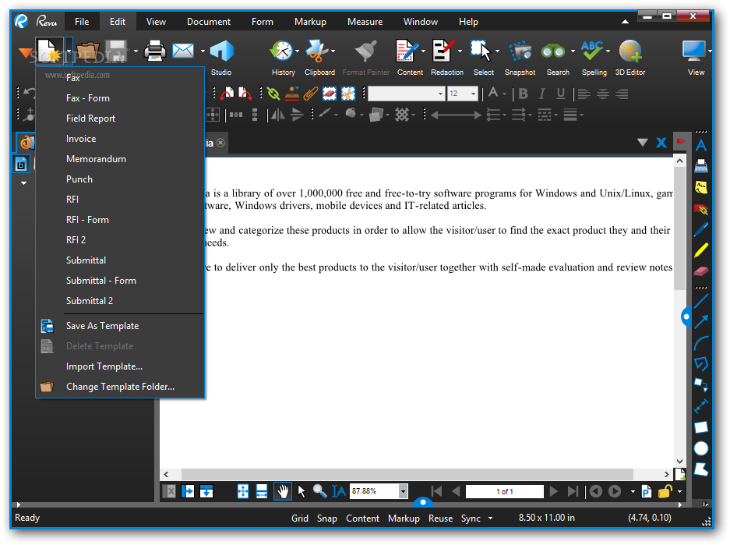The height and width of the screenshot is (545, 730).
Task: Click the horizontal scrollbar of document
Action: (x=407, y=474)
